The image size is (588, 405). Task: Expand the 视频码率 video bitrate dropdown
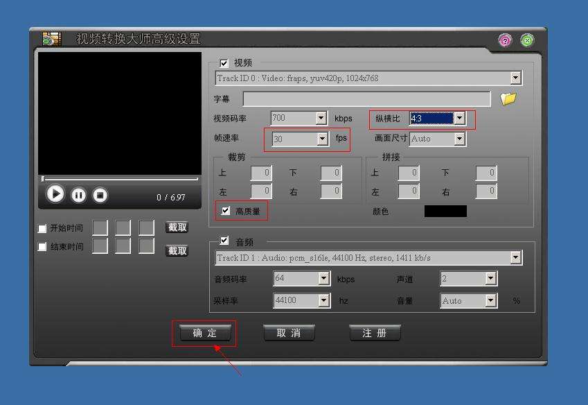point(321,119)
